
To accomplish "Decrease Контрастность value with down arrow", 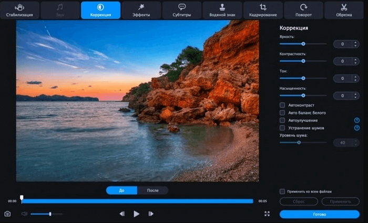I will point(355,63).
